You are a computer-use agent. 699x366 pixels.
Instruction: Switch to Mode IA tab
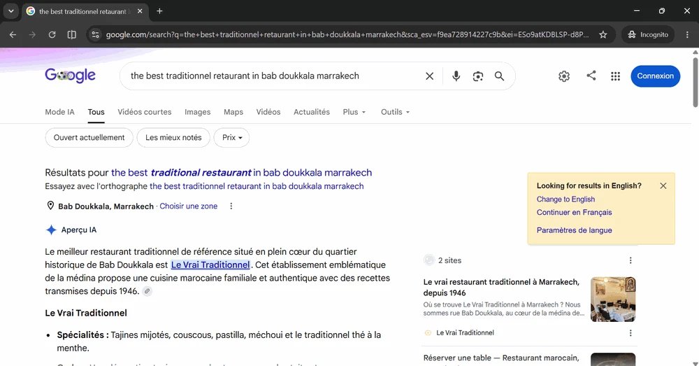pos(59,112)
